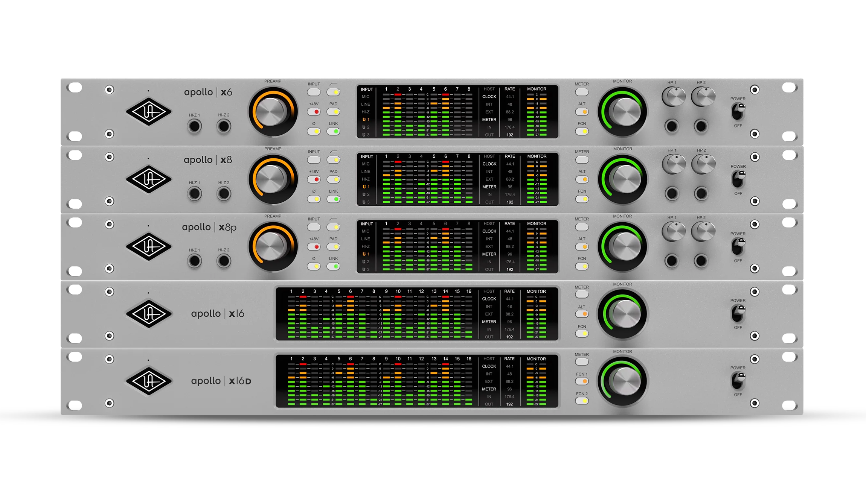Viewport: 866px width, 489px height.
Task: Click the apollo x16 model name label
Action: [x=218, y=313]
